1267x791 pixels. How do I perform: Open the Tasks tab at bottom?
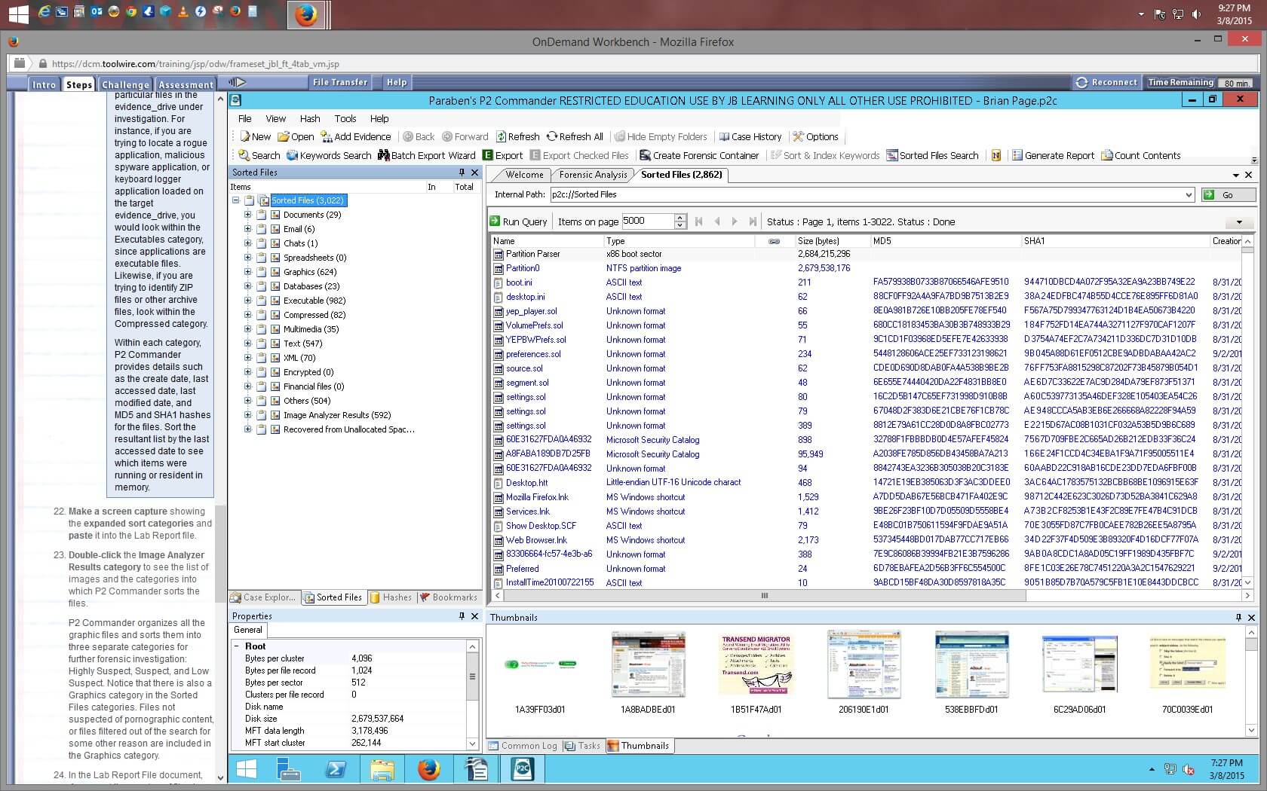click(x=583, y=746)
